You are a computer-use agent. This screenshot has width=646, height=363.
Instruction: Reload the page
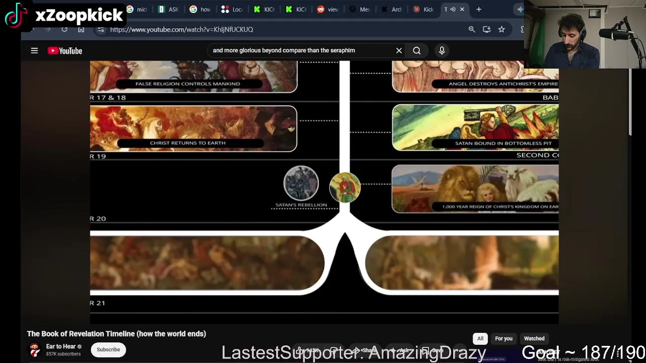coord(64,29)
